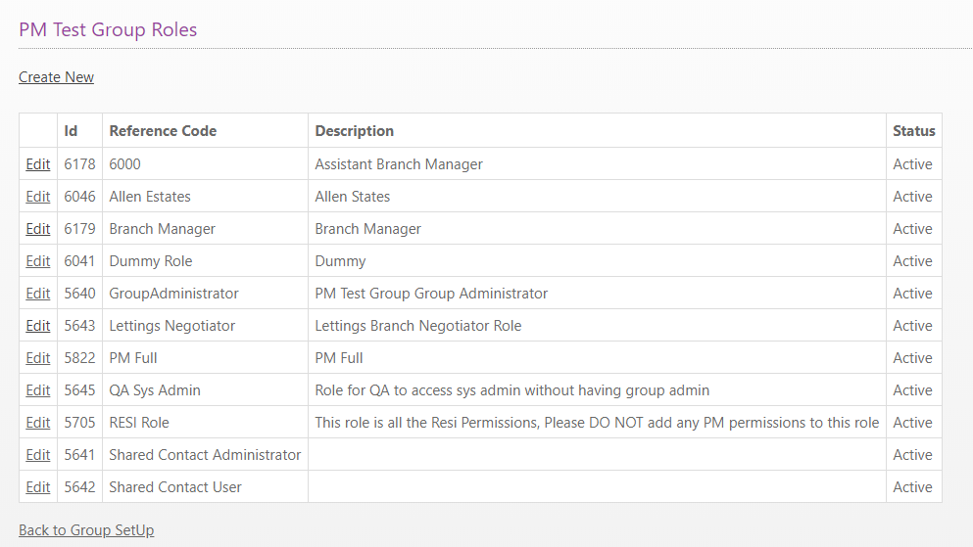Edit the Assistant Branch Manager role

(x=38, y=164)
